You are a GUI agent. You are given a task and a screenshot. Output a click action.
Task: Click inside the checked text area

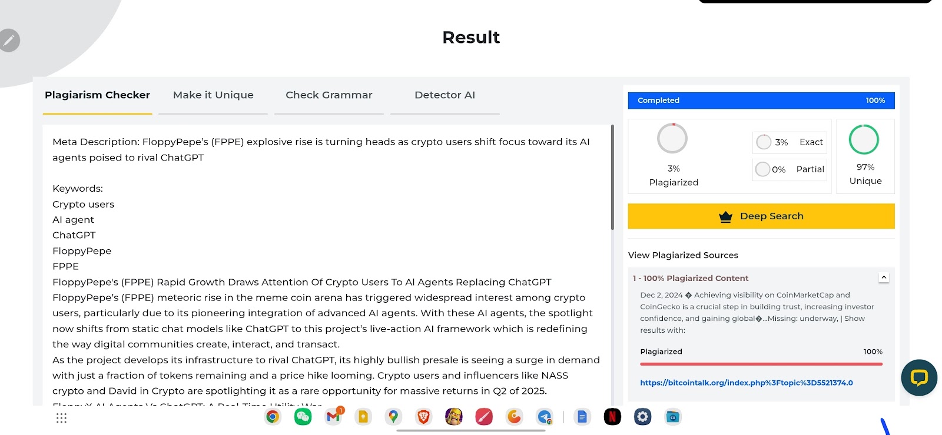click(x=327, y=265)
